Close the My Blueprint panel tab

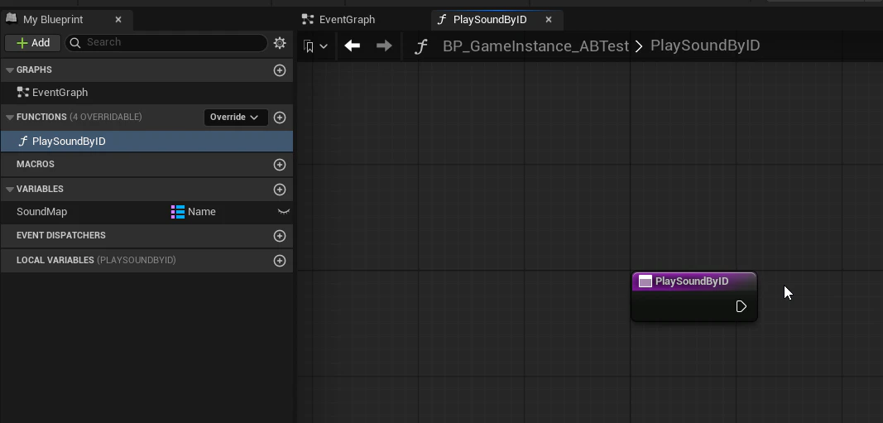point(118,20)
